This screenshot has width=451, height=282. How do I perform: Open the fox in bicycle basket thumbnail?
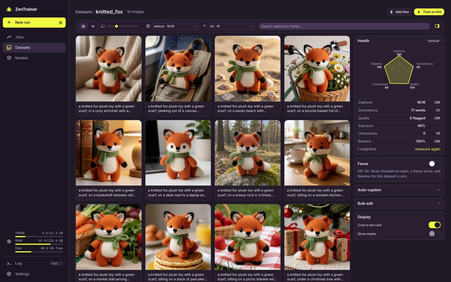coord(317,69)
